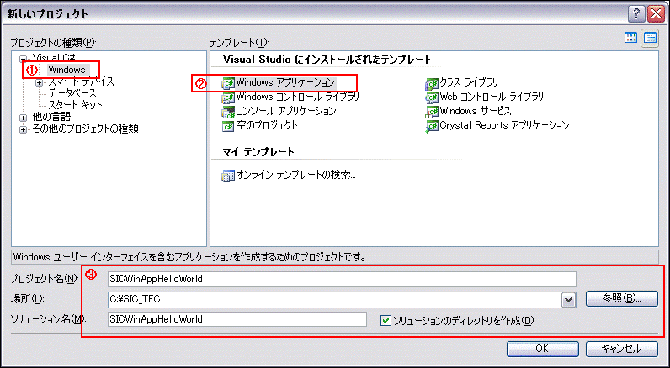Viewport: 670px width, 368px height.
Task: Select Windows アプリケーション template label
Action: coord(285,82)
